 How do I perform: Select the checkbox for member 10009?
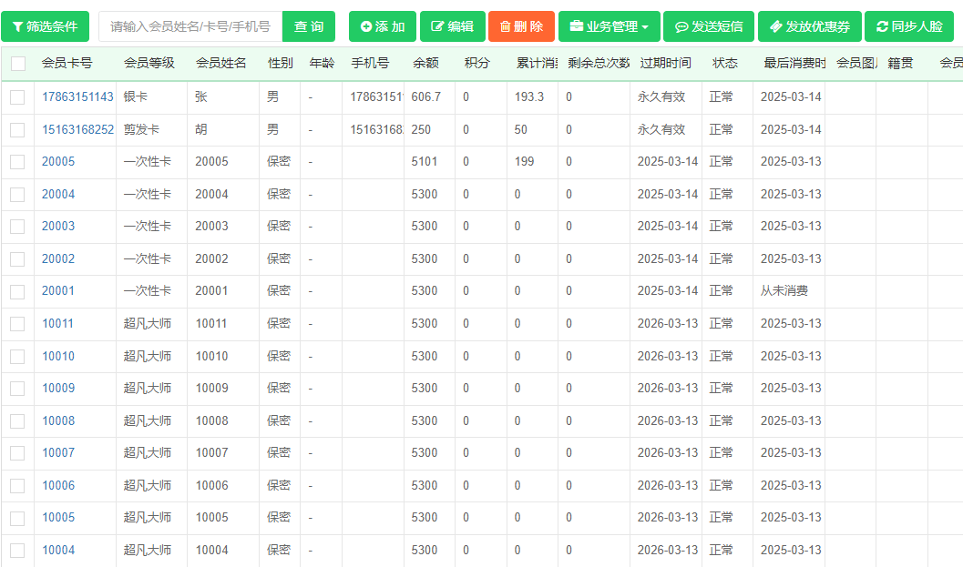pos(17,388)
